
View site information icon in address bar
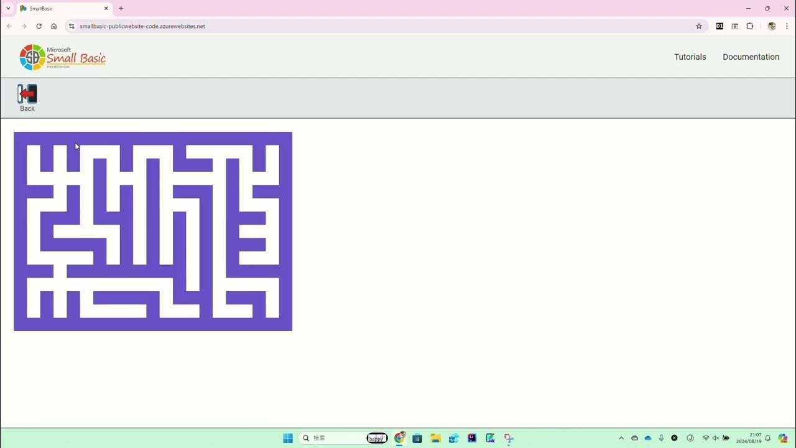(72, 26)
